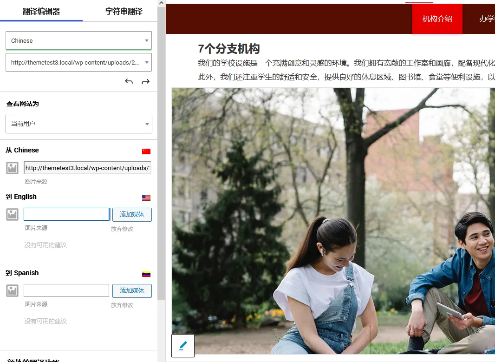Screen dimensions: 495x362
Task: Switch to the 翻译编辑器 tab
Action: pyautogui.click(x=41, y=11)
